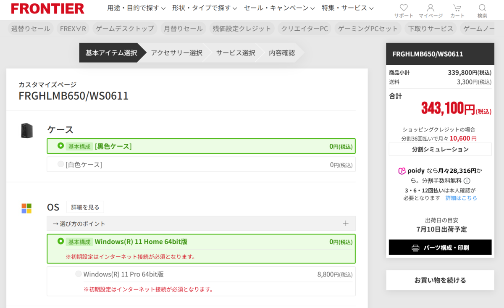Go to 基本アイテム選択 step
Screen dimensions: 504x308
(x=111, y=53)
